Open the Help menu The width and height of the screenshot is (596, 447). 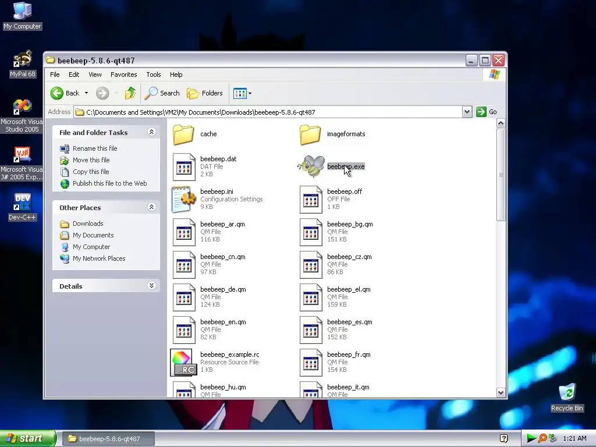(x=176, y=74)
